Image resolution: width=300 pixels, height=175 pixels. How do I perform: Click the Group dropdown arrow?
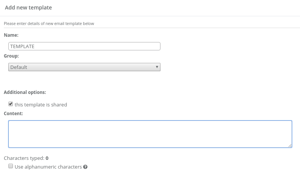click(x=157, y=67)
